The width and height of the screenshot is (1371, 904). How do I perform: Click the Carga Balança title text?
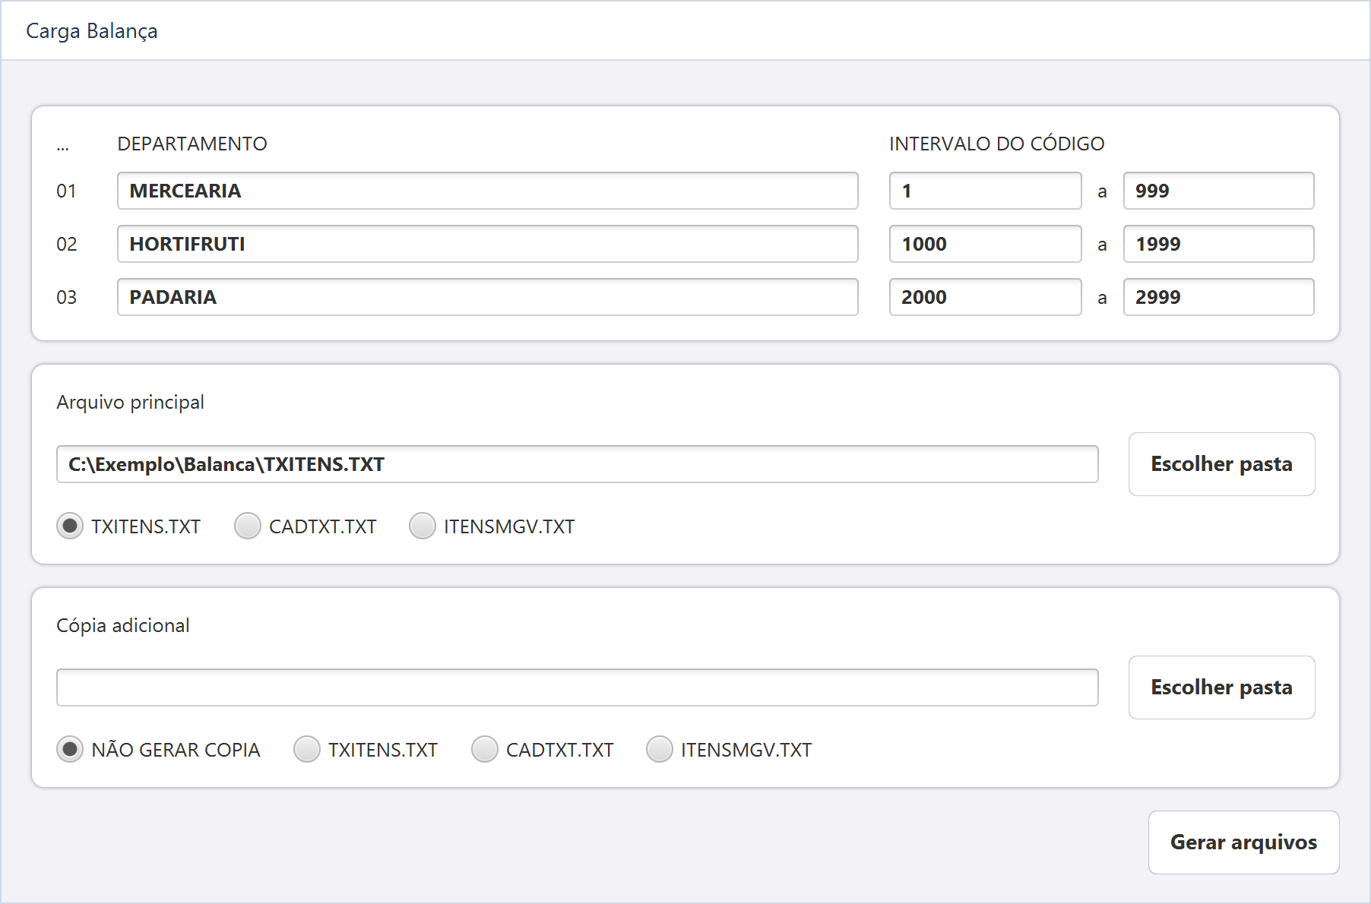[92, 31]
